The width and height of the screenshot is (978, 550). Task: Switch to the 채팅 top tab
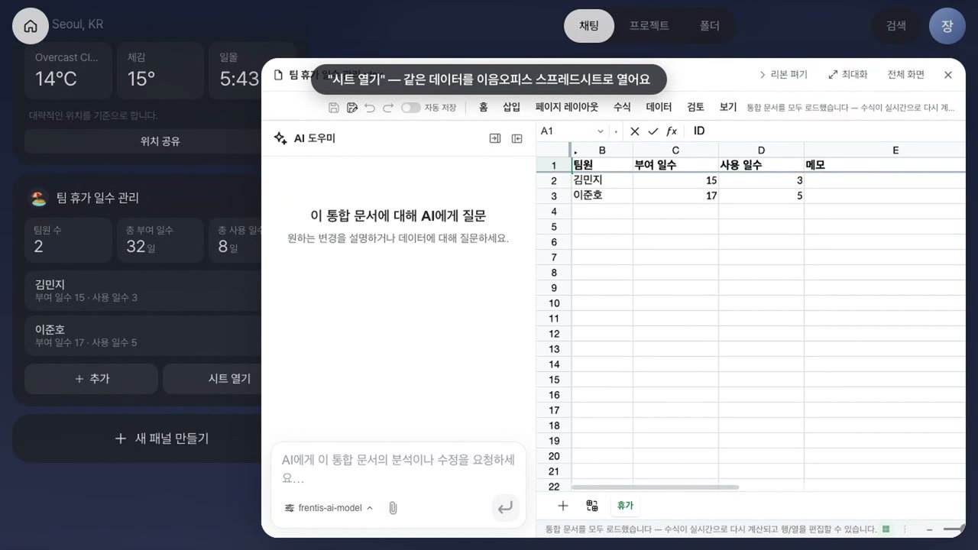tap(589, 26)
